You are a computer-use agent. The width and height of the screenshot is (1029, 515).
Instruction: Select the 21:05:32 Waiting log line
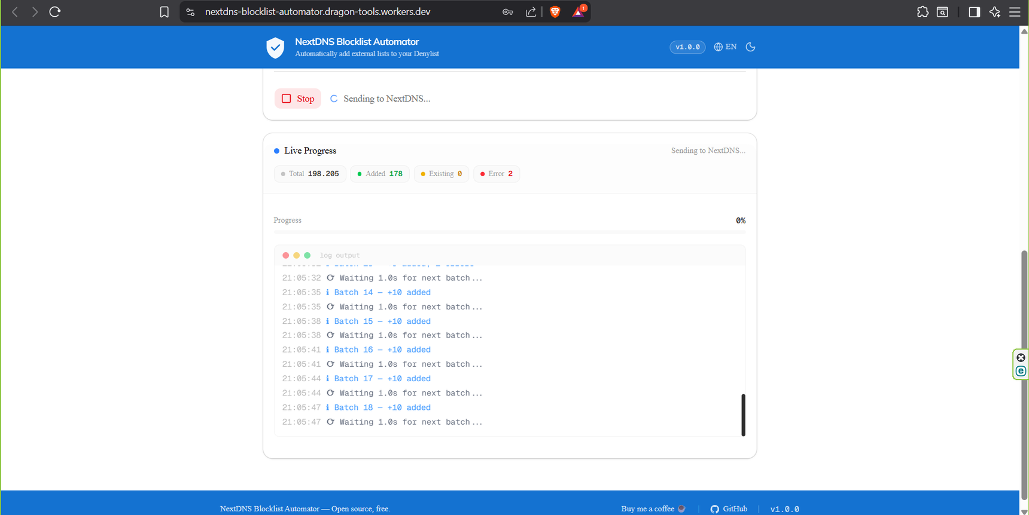pyautogui.click(x=382, y=278)
